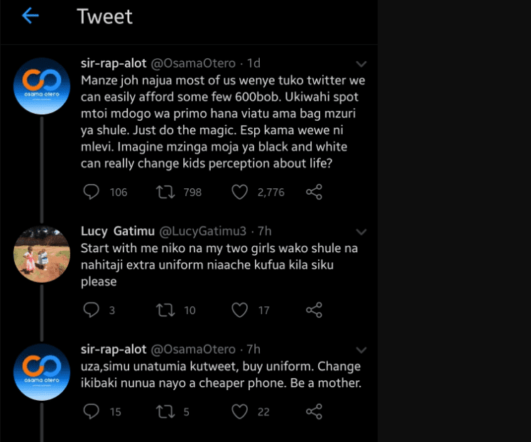Image resolution: width=531 pixels, height=442 pixels.
Task: Retweet the tweet with 798 retweets
Action: (x=165, y=192)
